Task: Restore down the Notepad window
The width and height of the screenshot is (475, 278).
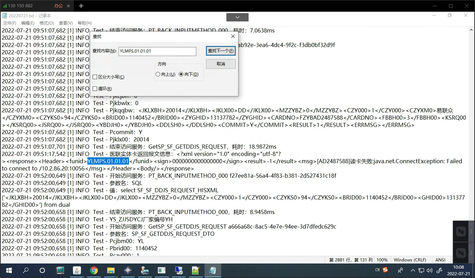Action: [450, 16]
